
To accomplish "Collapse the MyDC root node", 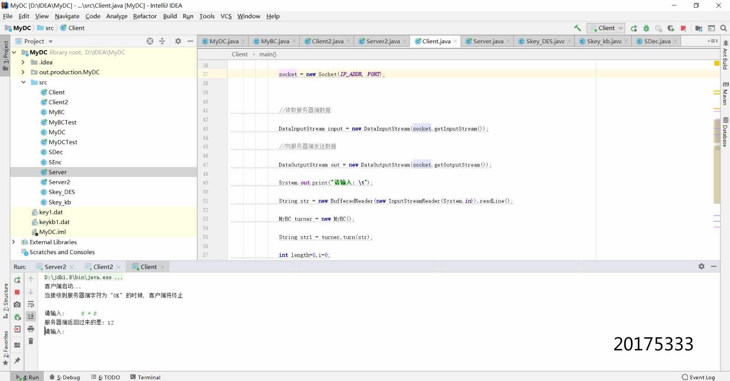I will coord(14,52).
